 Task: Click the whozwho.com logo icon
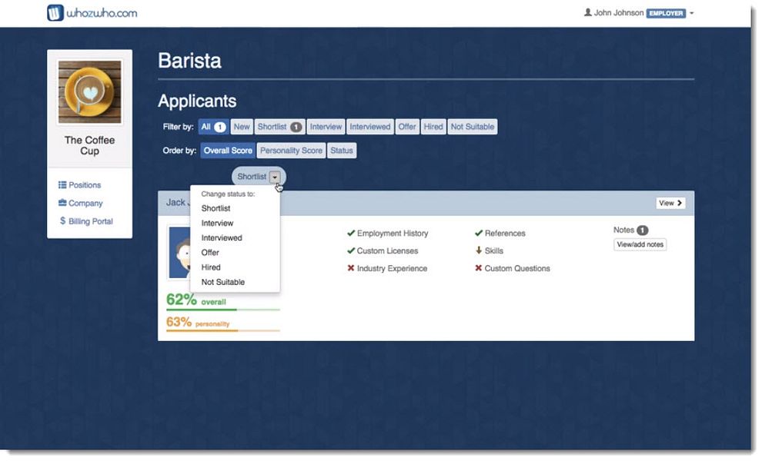coord(55,13)
